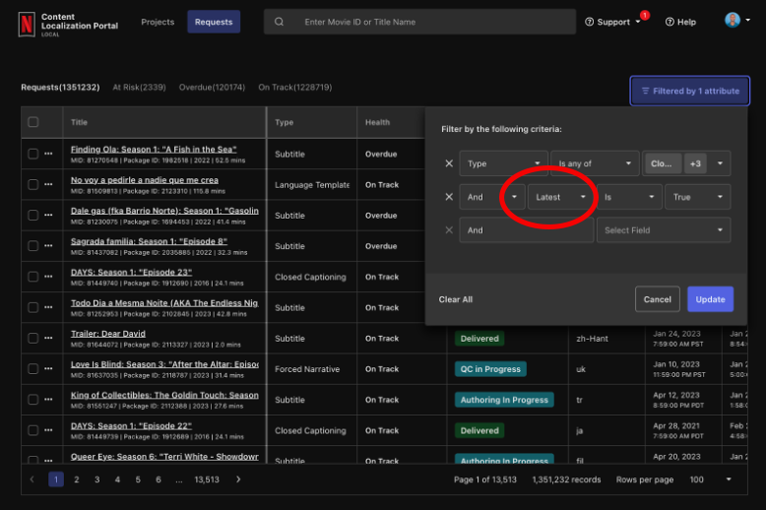Click Clear All filters
Screen dimensions: 766x510
point(455,299)
